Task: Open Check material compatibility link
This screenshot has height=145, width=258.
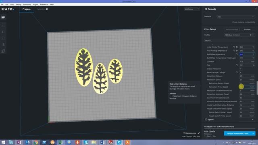Action: 243,22
